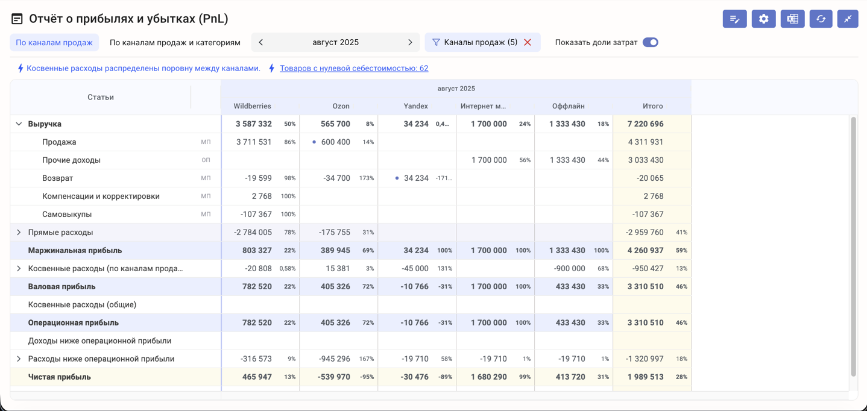Viewport: 867px width, 411px height.
Task: Toggle the Показать доли затрат switch
Action: (x=650, y=42)
